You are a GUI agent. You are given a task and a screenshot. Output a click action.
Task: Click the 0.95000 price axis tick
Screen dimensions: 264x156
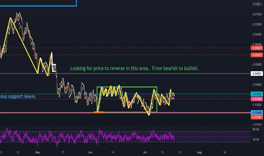(x=257, y=65)
